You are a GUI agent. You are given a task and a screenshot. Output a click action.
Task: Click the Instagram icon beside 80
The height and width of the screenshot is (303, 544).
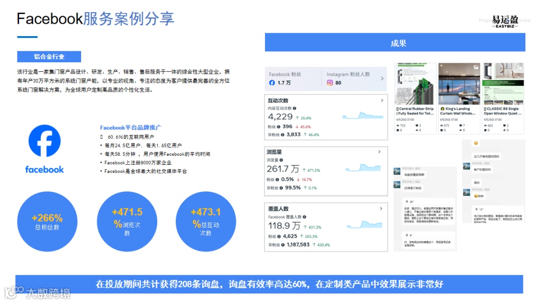point(330,83)
